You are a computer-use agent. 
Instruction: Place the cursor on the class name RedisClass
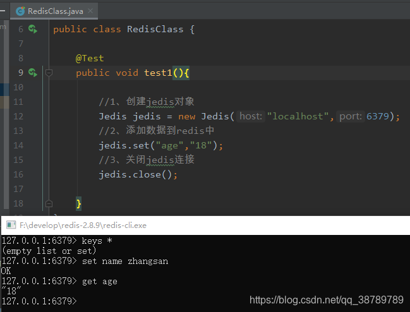click(155, 29)
